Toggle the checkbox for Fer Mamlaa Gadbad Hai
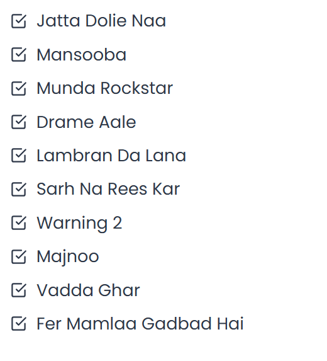Screen dimensions: 327x361 pos(19,324)
